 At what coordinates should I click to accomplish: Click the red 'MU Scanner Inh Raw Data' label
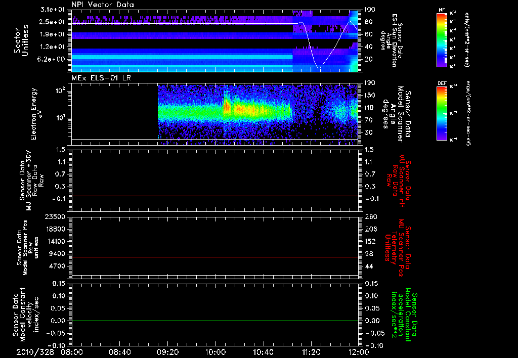pos(399,181)
